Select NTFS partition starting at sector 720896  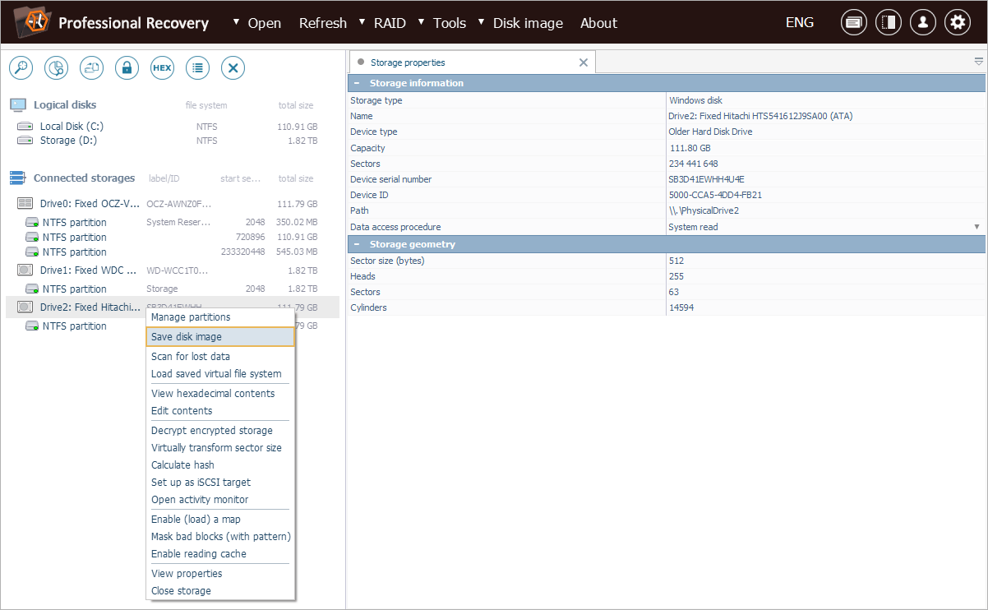click(173, 238)
